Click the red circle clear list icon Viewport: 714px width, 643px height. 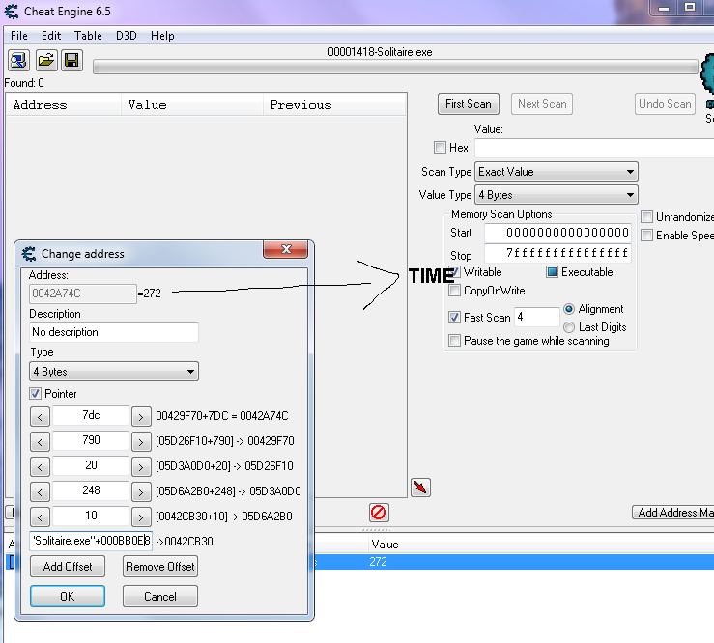coord(379,513)
